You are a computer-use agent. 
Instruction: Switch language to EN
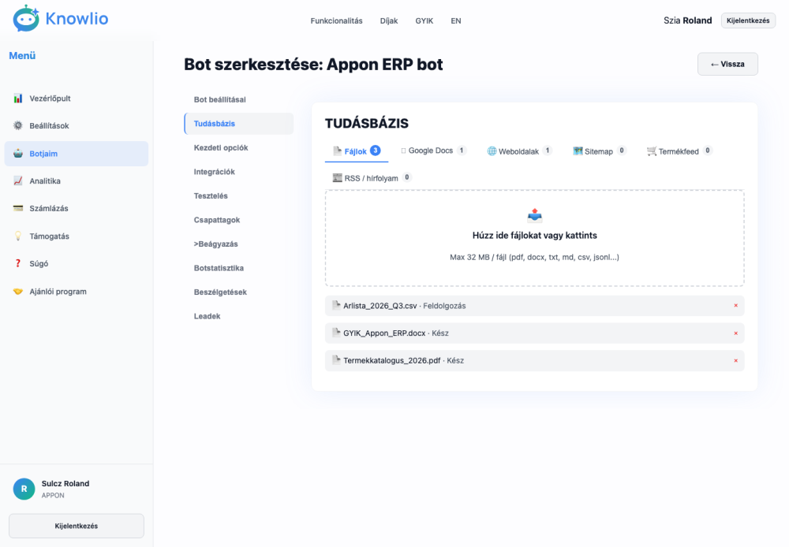[x=456, y=20]
